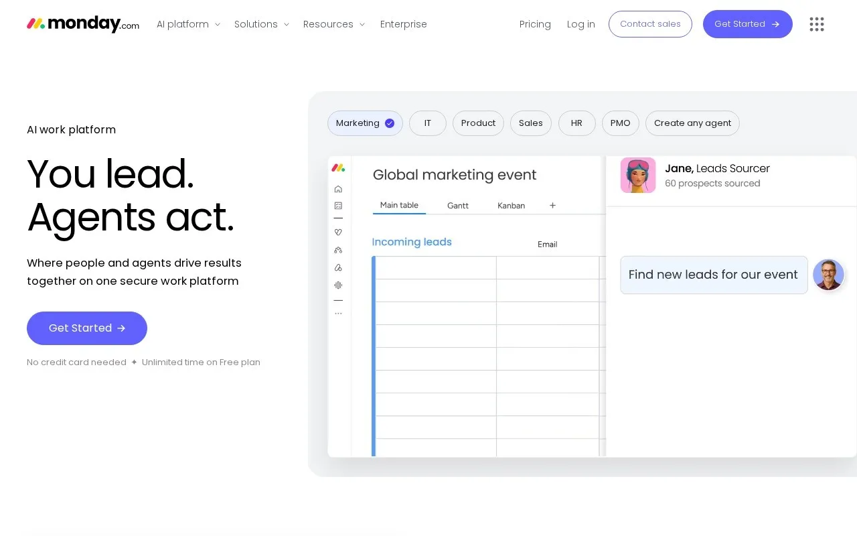
Task: Click the Email column header
Action: [548, 245]
